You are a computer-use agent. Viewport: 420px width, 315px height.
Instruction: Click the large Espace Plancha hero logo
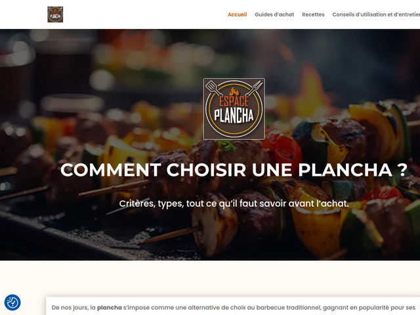tap(234, 109)
